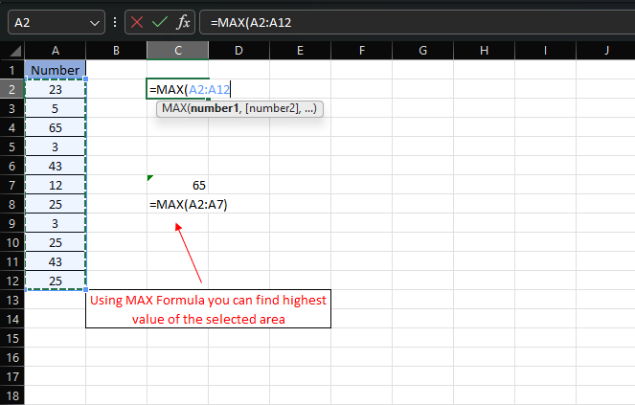Expand the Name Box dropdown arrow
The height and width of the screenshot is (405, 635).
[94, 21]
